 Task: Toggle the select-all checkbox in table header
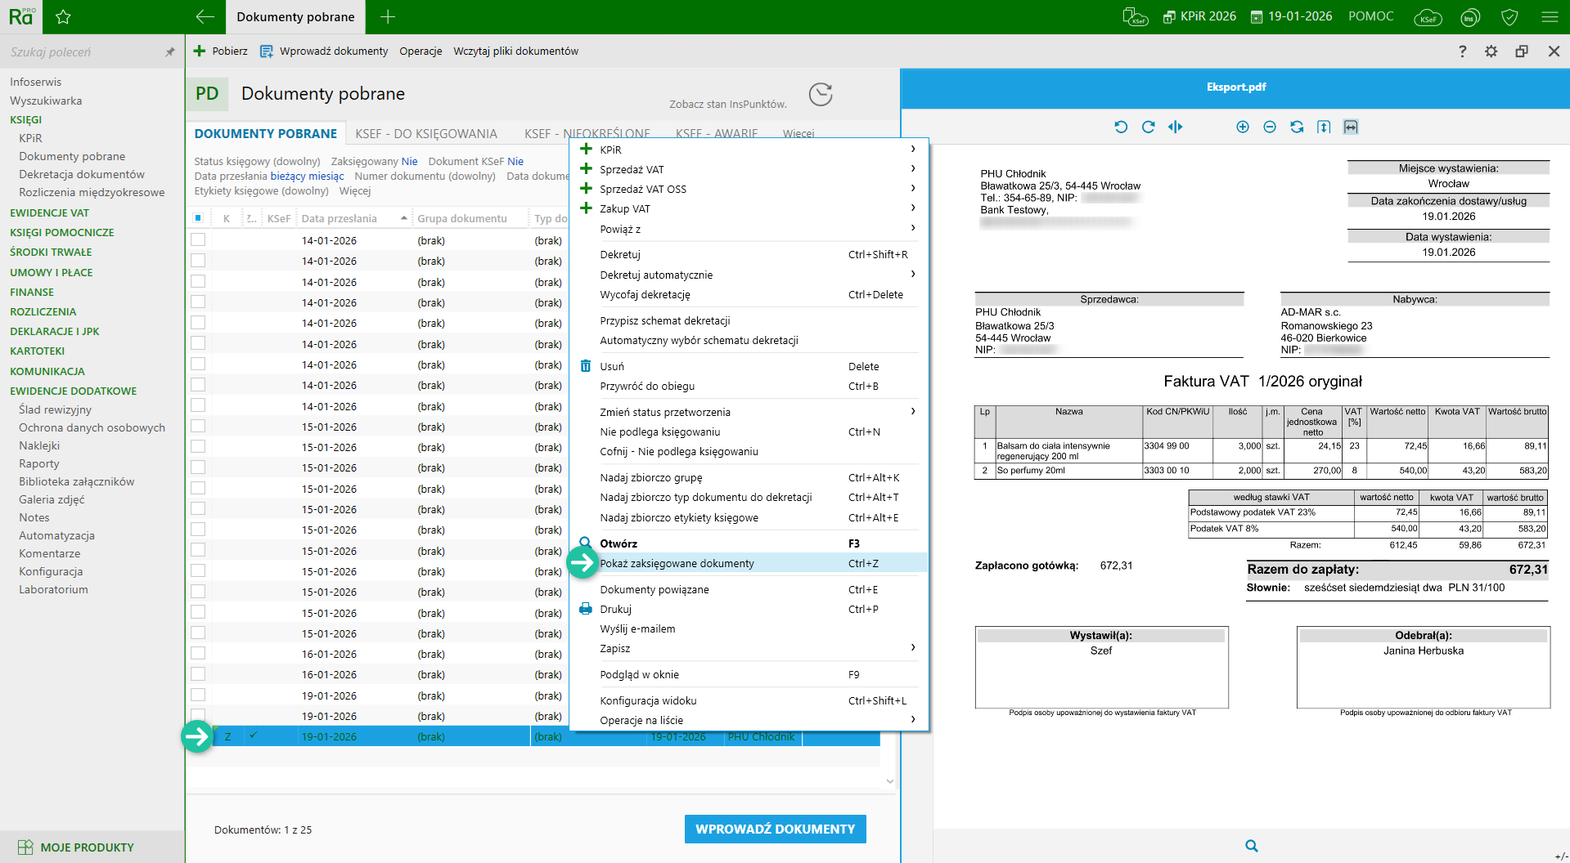[198, 218]
